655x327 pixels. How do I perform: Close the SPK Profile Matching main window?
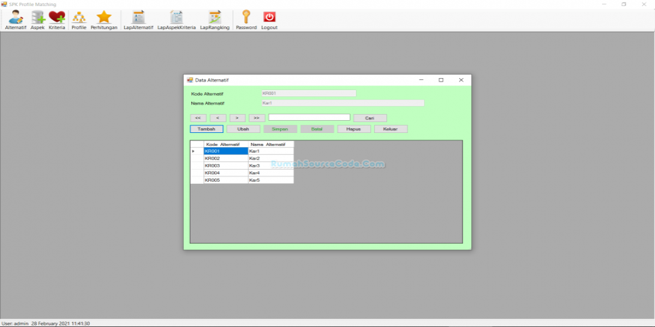tap(643, 4)
